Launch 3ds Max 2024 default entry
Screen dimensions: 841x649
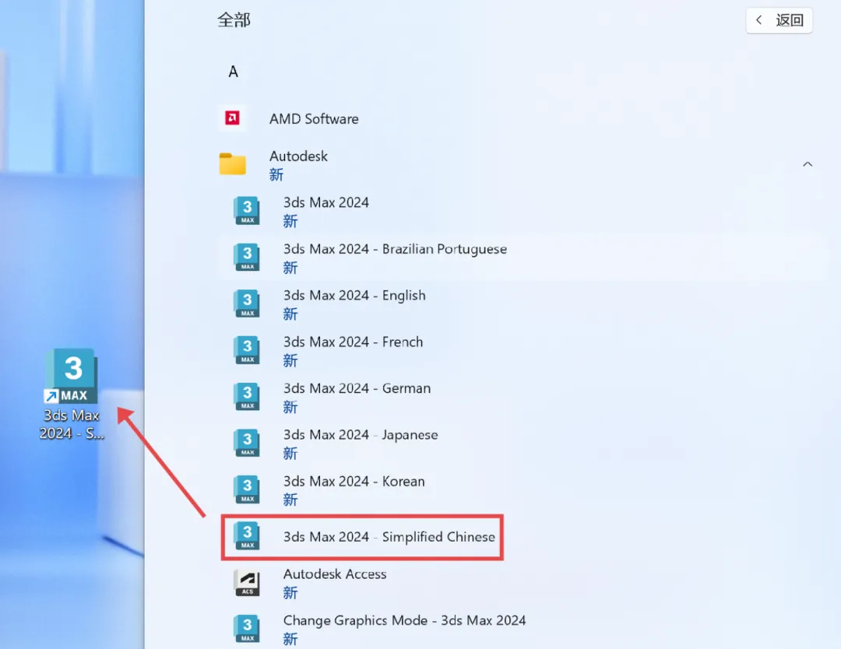coord(326,202)
